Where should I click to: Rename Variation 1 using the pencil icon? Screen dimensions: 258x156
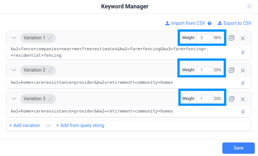click(50, 38)
